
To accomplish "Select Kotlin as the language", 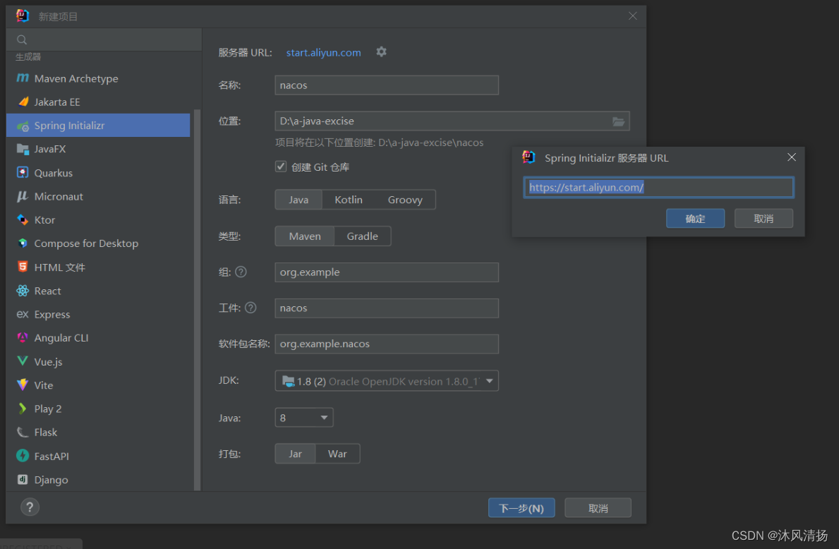I will click(x=349, y=200).
